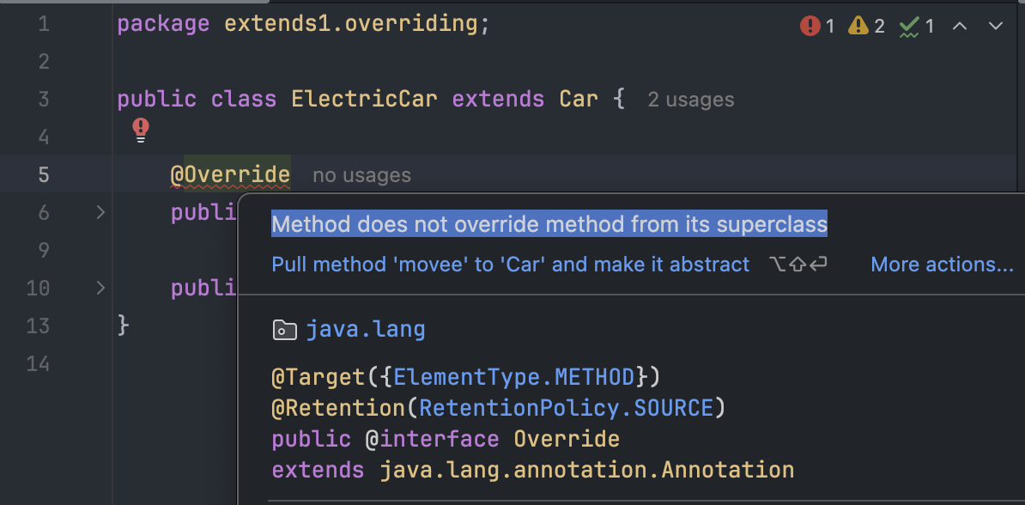Click the @Override annotation on line 5
This screenshot has height=505, width=1025.
tap(230, 174)
